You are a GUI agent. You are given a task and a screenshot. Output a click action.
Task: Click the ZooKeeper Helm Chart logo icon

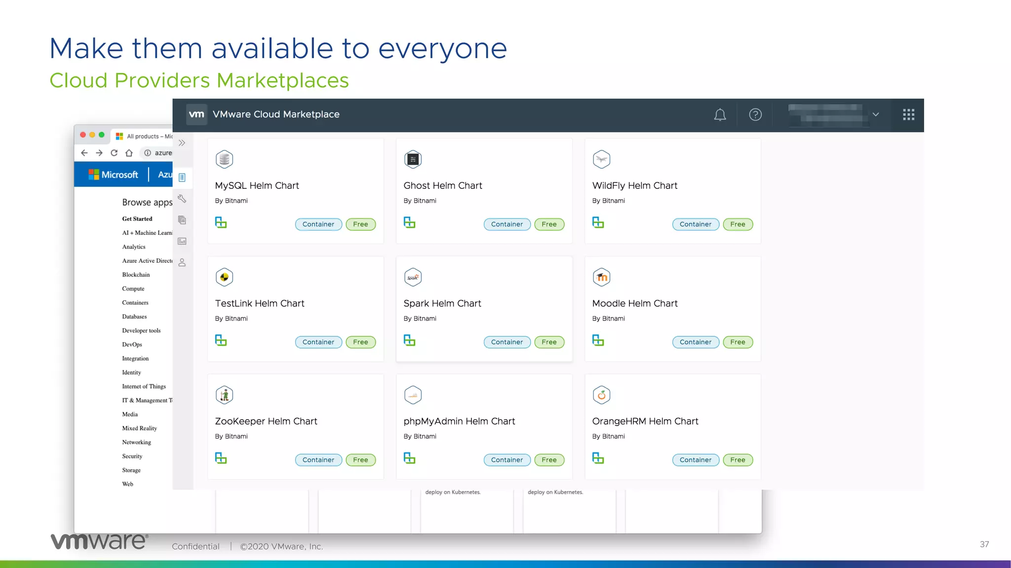coord(224,395)
